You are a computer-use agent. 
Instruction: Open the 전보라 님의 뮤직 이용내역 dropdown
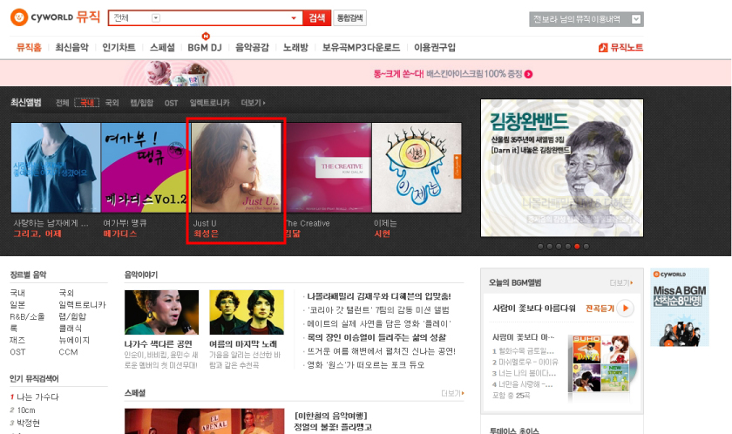click(636, 19)
